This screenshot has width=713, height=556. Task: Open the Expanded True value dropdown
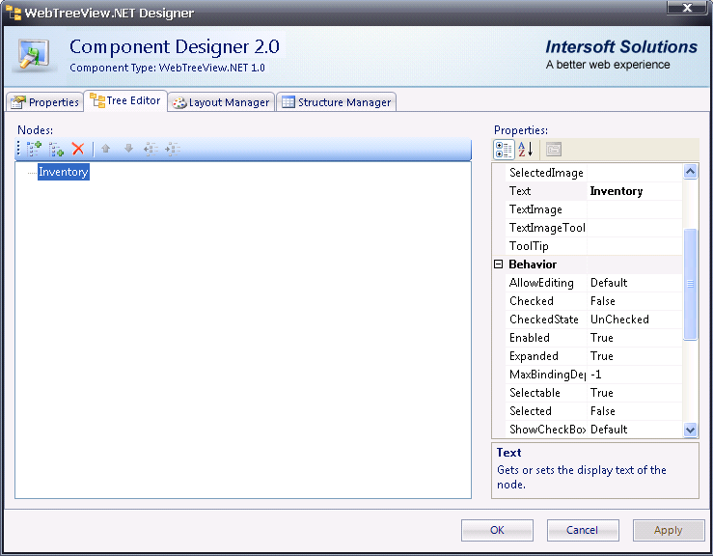click(635, 356)
